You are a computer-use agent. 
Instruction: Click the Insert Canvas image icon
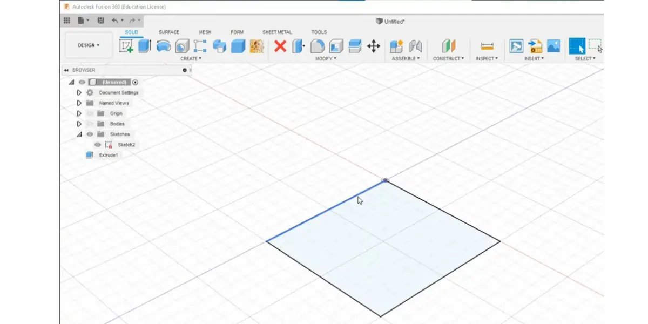click(553, 46)
